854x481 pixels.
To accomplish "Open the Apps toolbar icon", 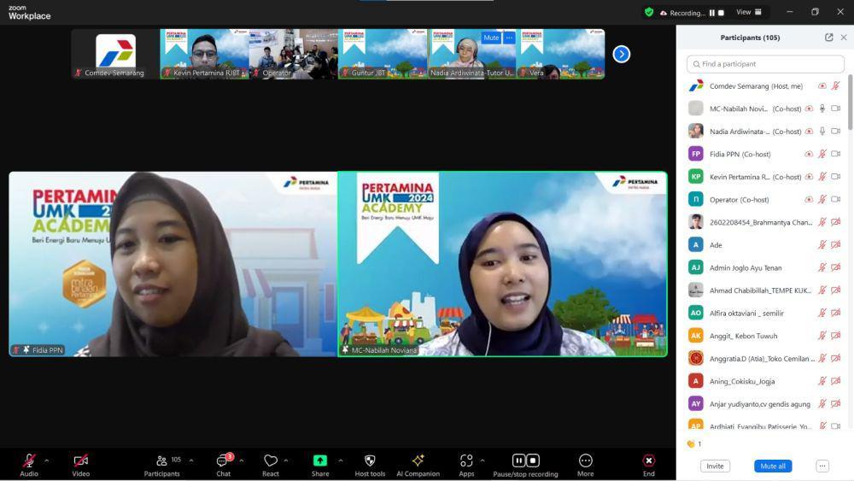I will tap(466, 460).
